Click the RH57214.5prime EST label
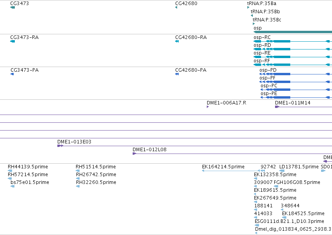Image resolution: width=332 pixels, height=235 pixels. [x=28, y=175]
